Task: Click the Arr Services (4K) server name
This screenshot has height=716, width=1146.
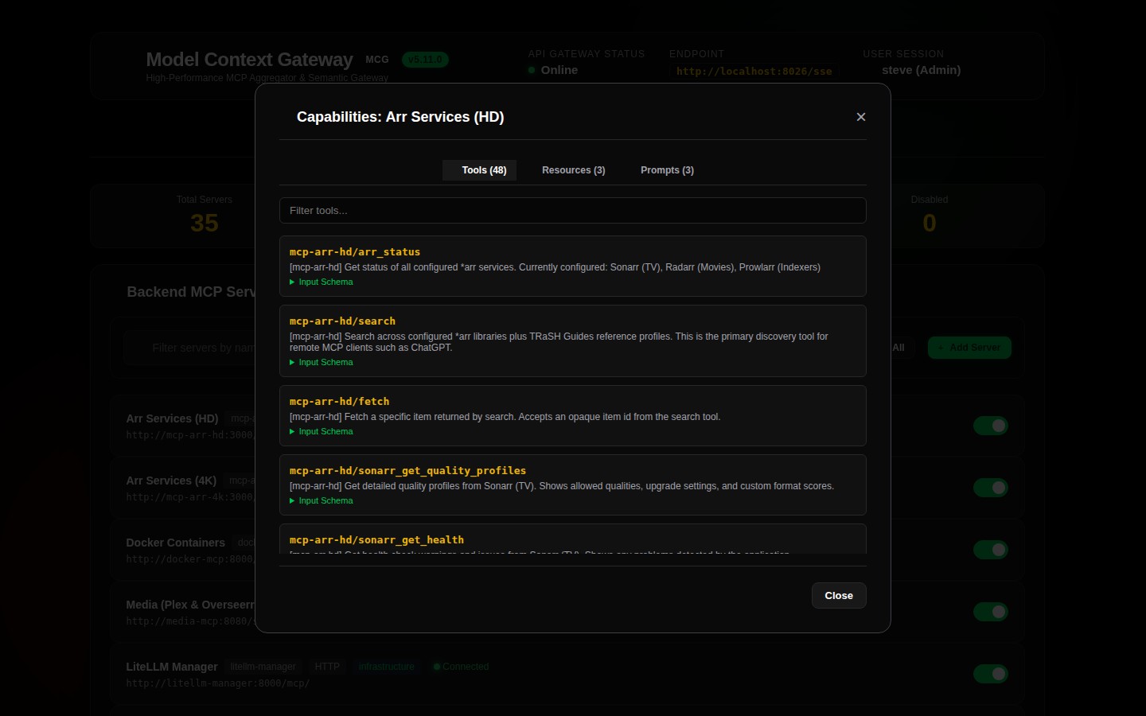Action: click(x=171, y=481)
